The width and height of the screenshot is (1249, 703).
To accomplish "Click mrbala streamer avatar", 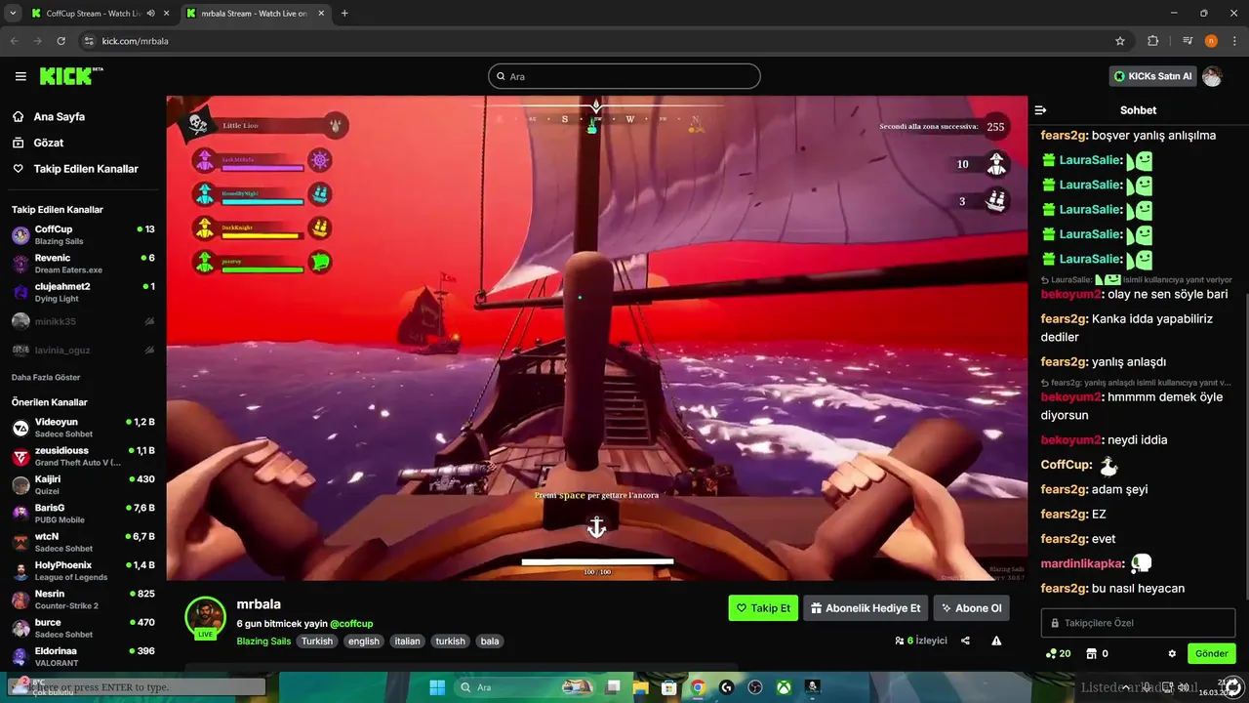I will [x=206, y=616].
